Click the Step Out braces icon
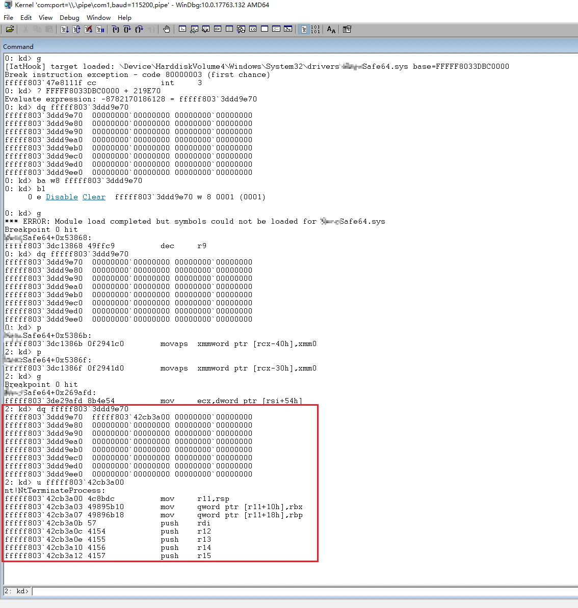This screenshot has height=608, width=578. [x=139, y=29]
